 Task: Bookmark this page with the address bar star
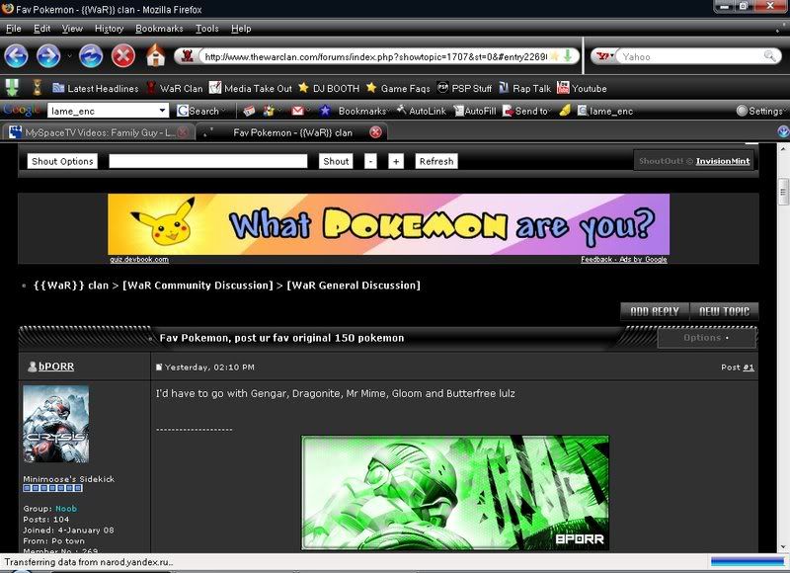coord(554,56)
